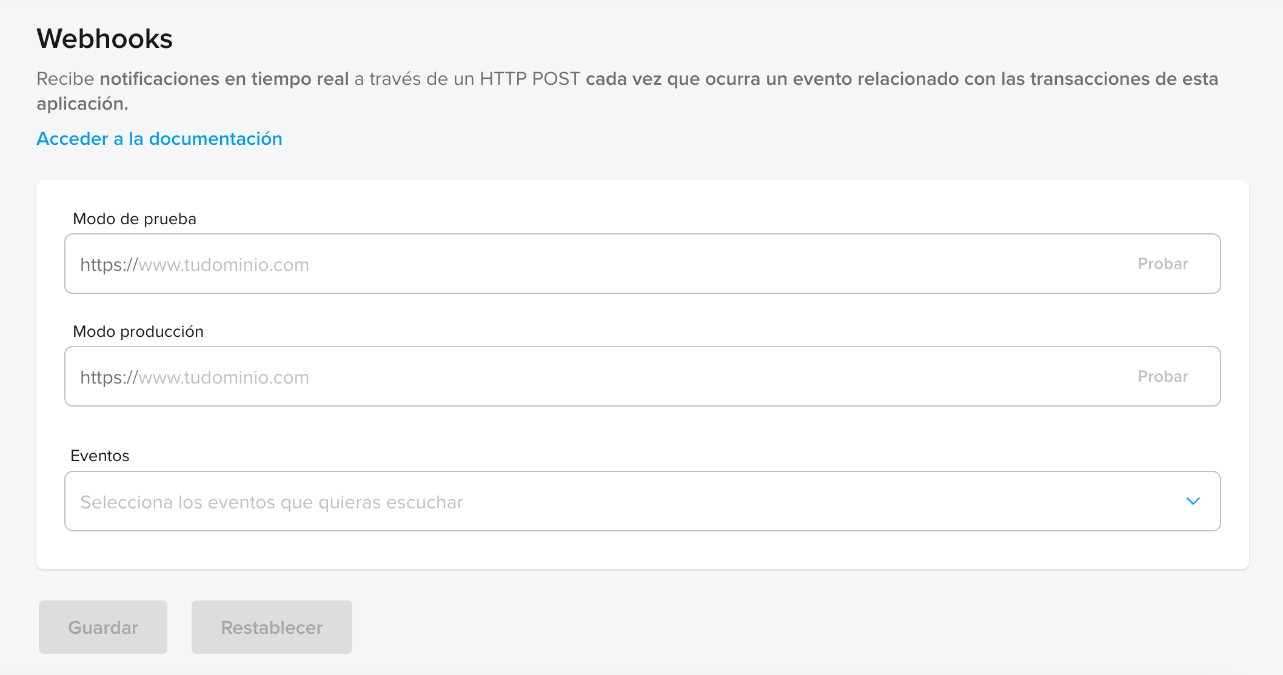Image resolution: width=1283 pixels, height=675 pixels.
Task: Click the "Eventos" field label
Action: point(100,456)
